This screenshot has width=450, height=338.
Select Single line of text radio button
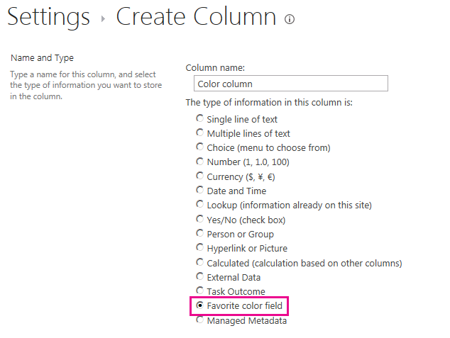pyautogui.click(x=200, y=119)
